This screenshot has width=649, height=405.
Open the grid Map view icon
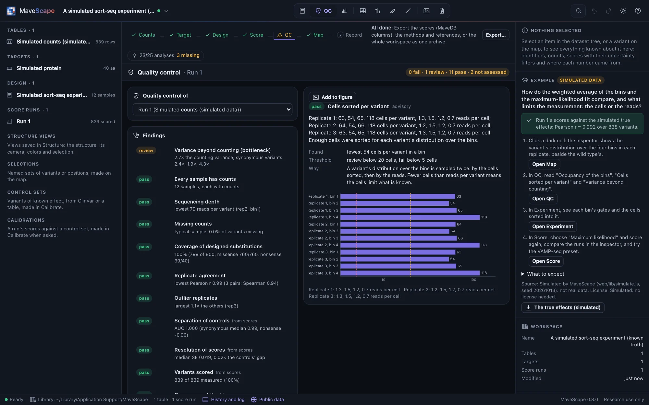pos(363,11)
